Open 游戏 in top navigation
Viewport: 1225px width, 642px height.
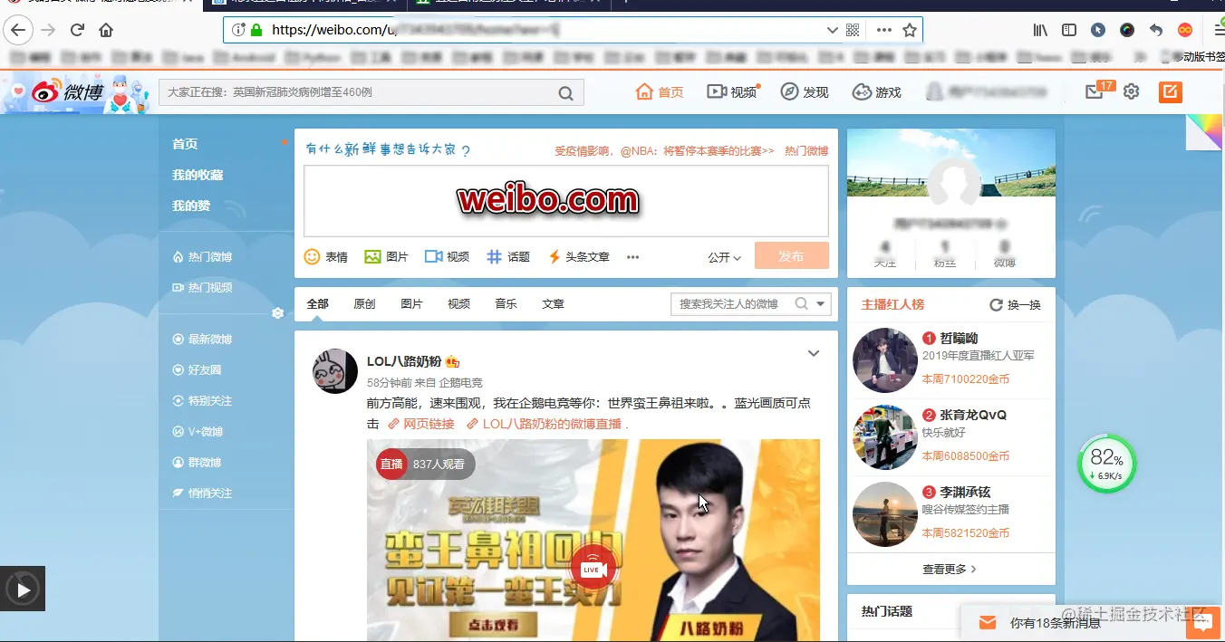click(877, 91)
